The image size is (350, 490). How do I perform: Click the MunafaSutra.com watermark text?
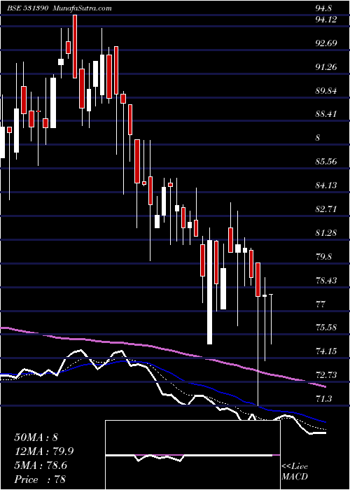[x=80, y=8]
